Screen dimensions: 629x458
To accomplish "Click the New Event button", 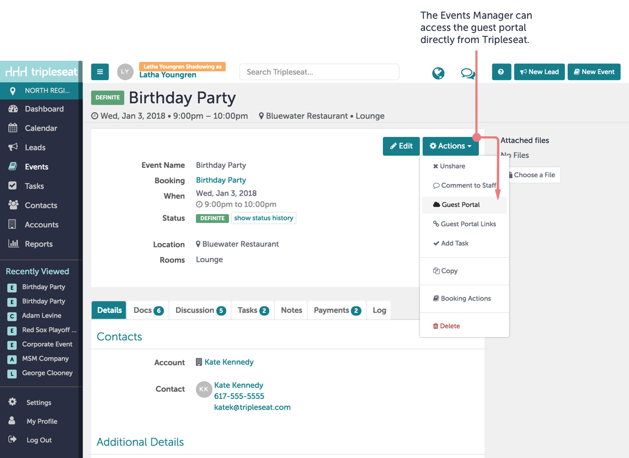I will click(x=594, y=72).
